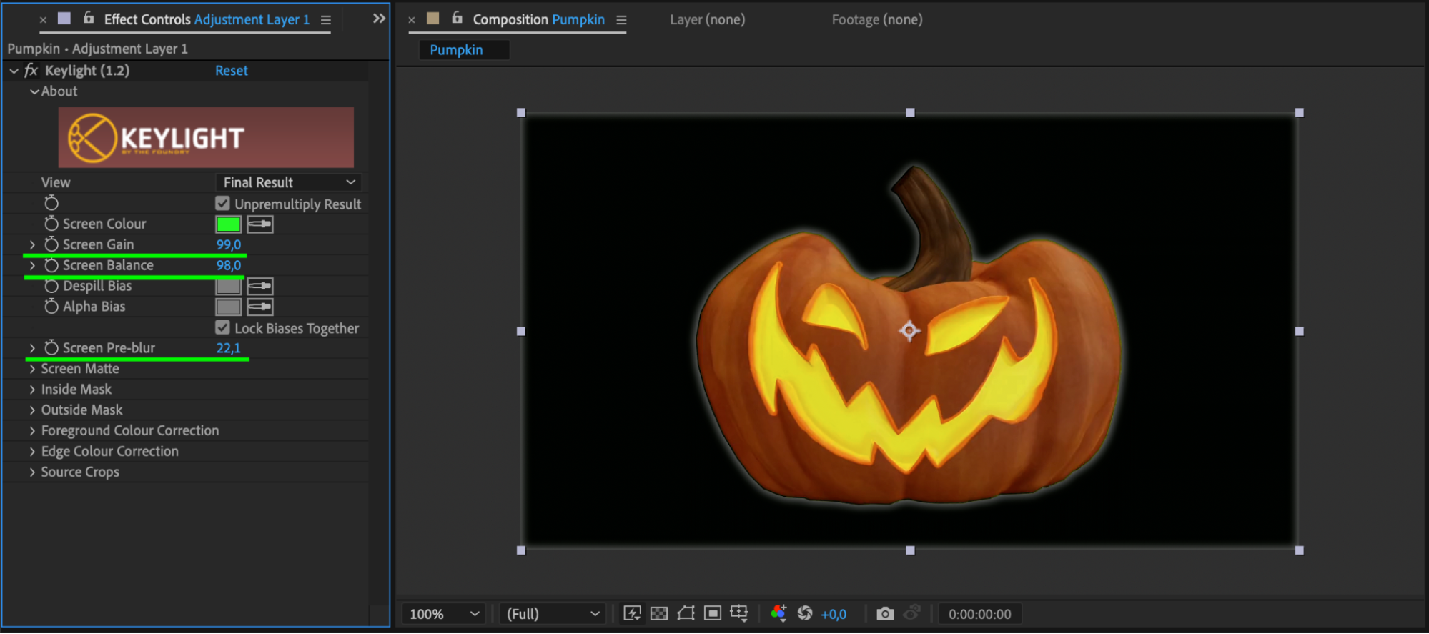
Task: Toggle mask and shape path visibility
Action: click(686, 613)
